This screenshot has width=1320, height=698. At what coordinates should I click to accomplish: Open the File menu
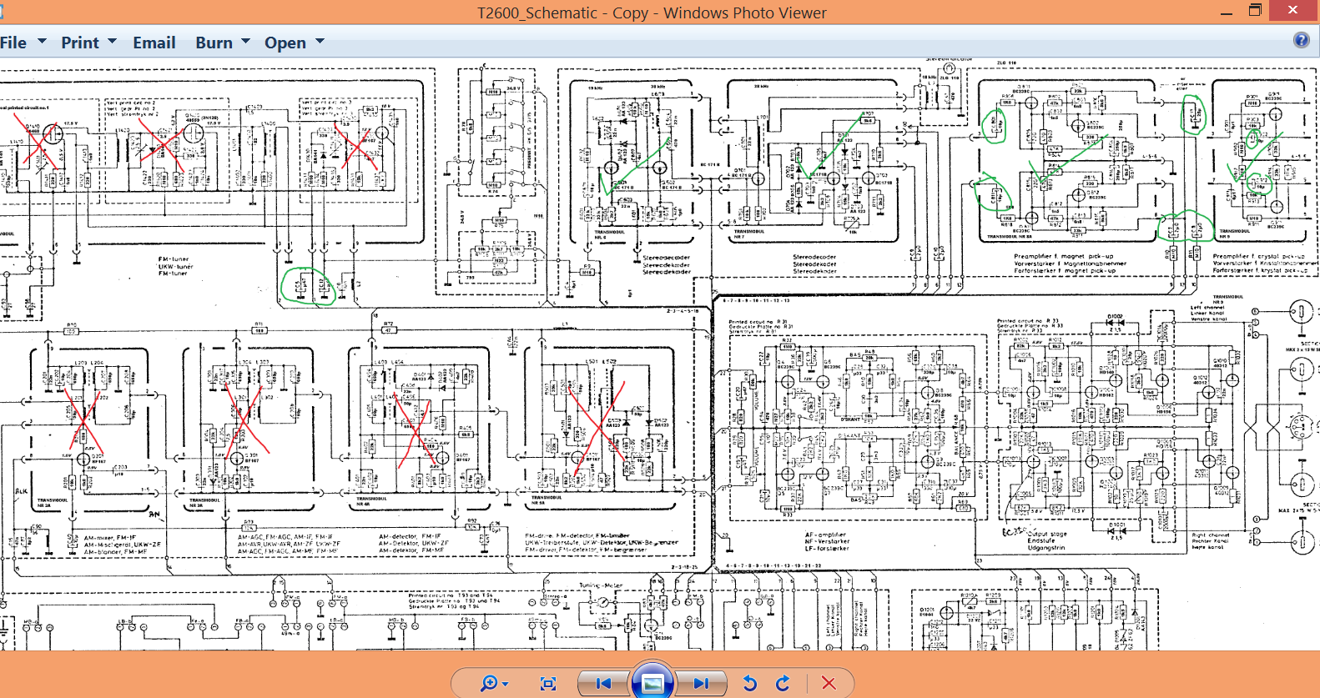tap(23, 43)
